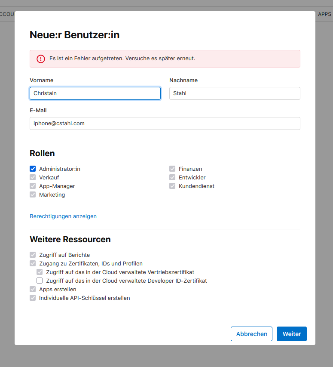Open the Berechtigungen anzeigen link
This screenshot has width=333, height=367.
[63, 216]
